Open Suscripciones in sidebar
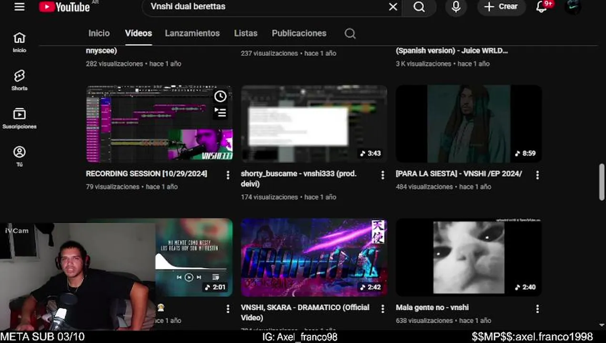 point(19,119)
